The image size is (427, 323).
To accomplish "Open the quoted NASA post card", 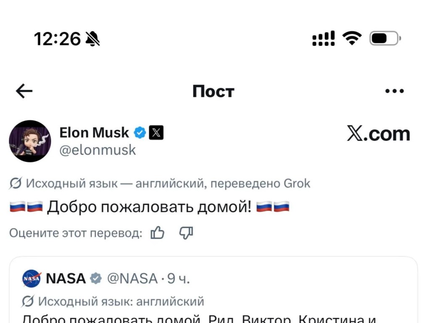I will [213, 290].
